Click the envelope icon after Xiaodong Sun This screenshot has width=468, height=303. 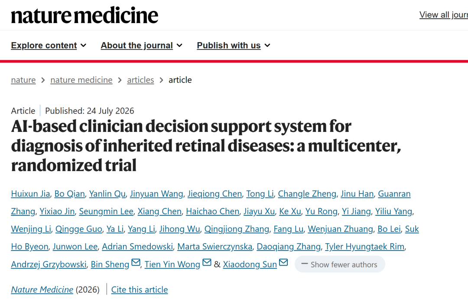[283, 263]
